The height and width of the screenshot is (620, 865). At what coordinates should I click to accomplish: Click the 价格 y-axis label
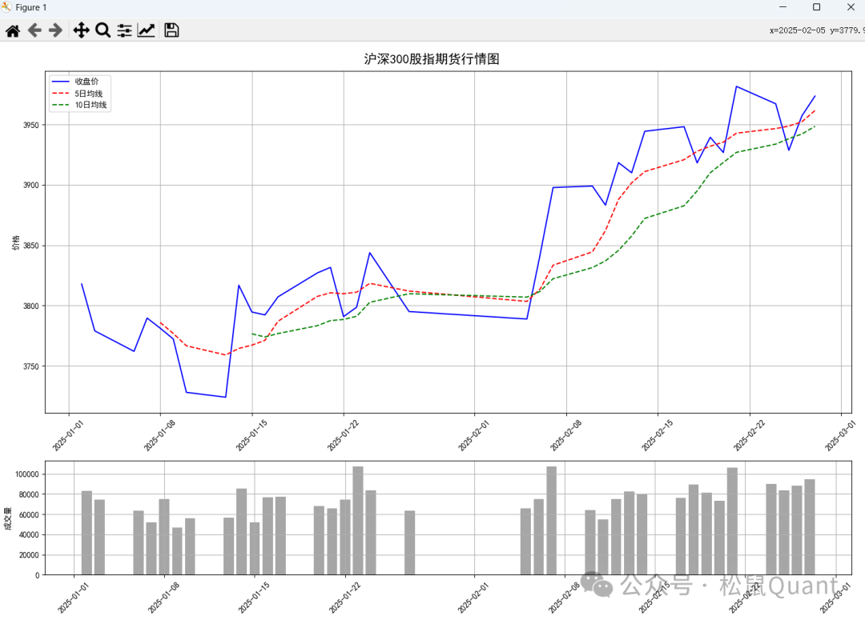tap(15, 243)
